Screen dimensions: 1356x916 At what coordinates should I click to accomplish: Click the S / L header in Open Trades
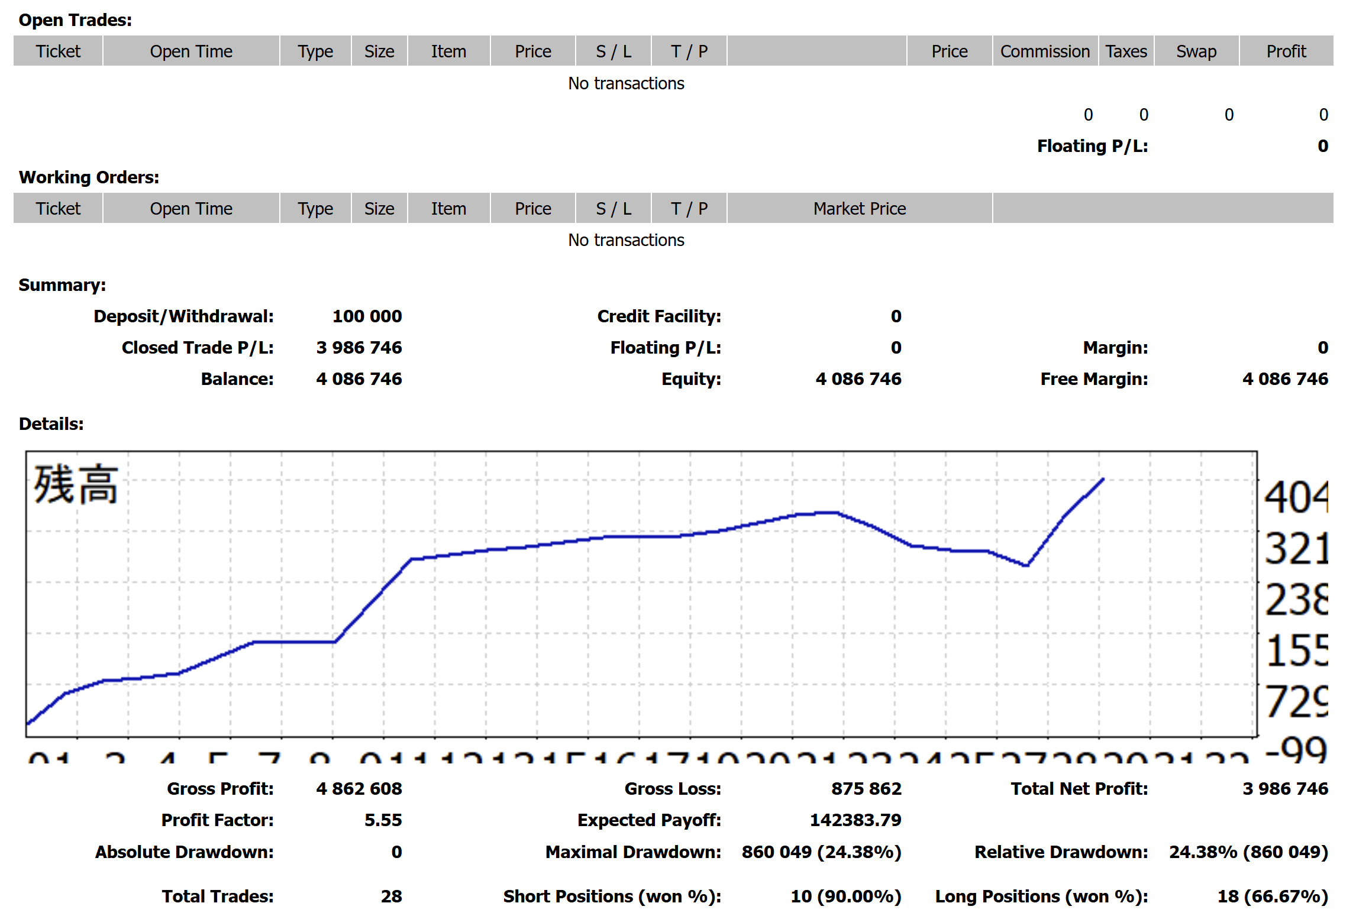pos(613,51)
